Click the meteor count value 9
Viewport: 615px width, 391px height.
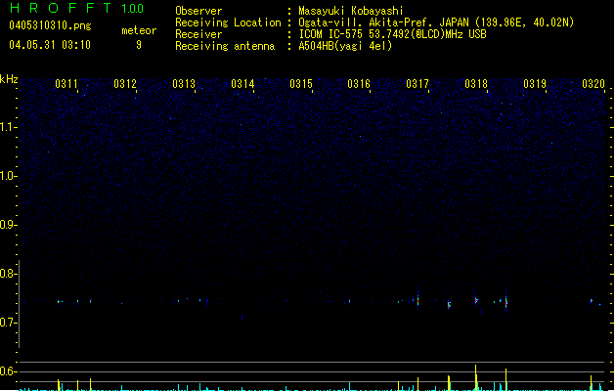[139, 45]
